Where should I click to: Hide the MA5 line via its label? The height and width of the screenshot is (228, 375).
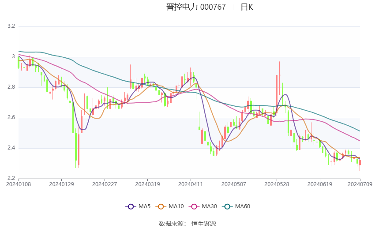[144, 206]
